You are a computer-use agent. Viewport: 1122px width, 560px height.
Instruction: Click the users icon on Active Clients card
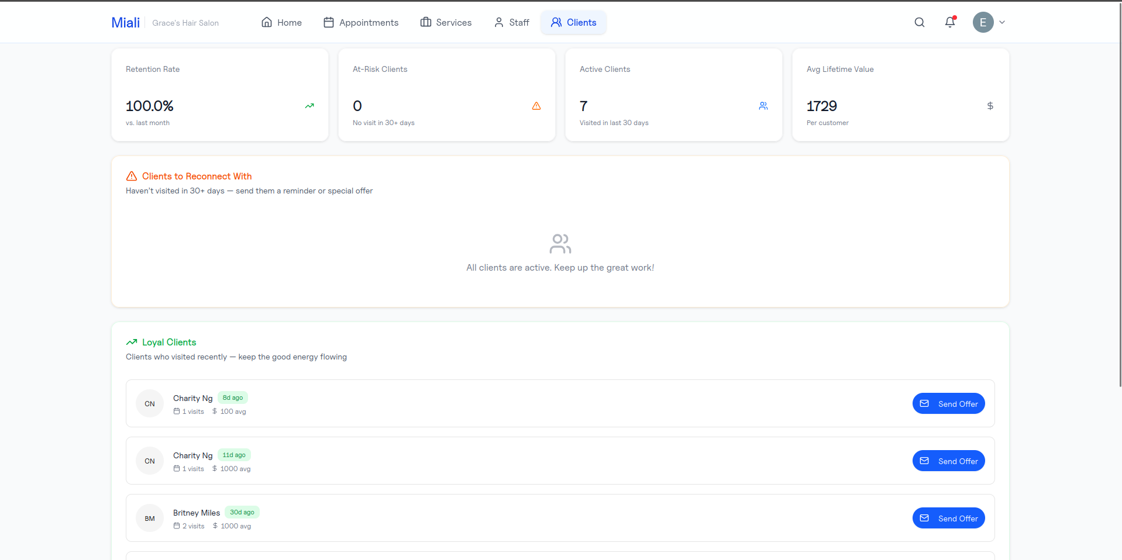point(763,106)
